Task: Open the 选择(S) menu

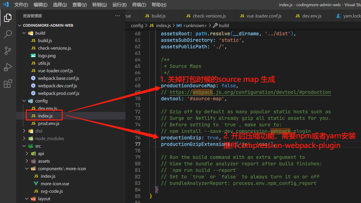Action: click(60, 4)
